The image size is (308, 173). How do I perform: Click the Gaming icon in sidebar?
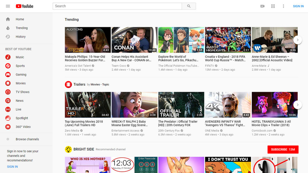point(8,75)
